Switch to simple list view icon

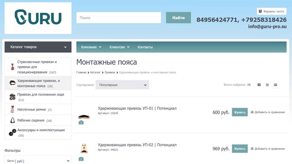(x=267, y=85)
